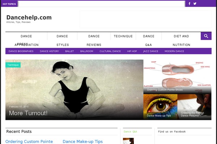Click the teal Technique category tag

[13, 65]
